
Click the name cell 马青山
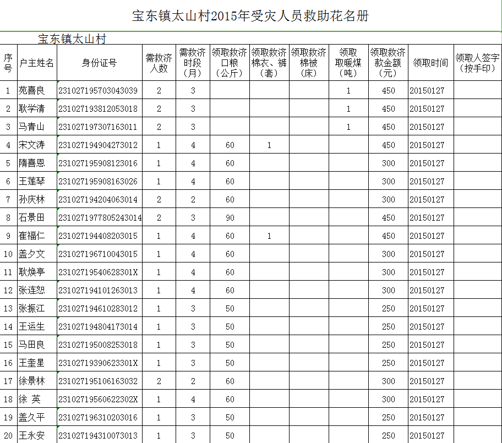point(37,127)
